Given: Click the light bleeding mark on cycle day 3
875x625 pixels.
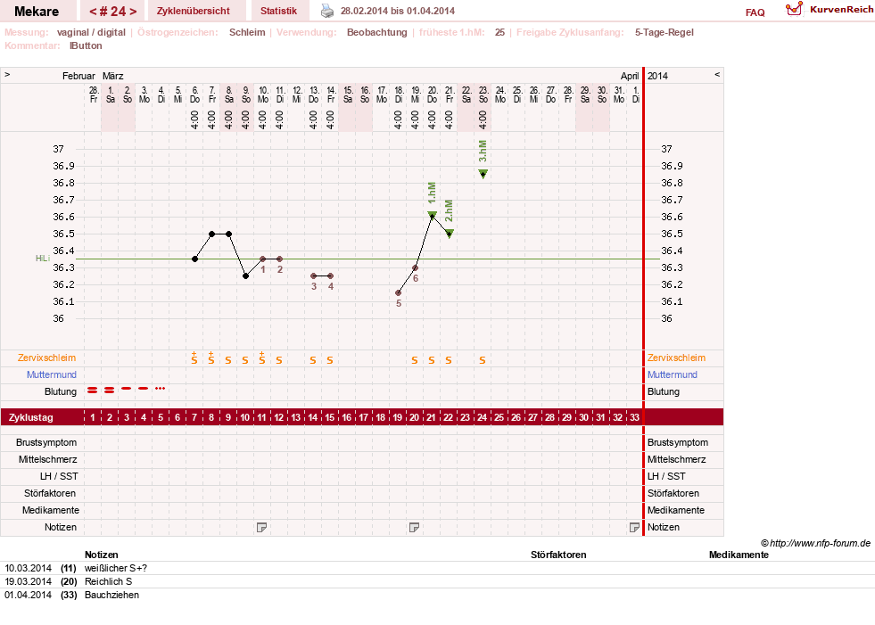Looking at the screenshot, I should pyautogui.click(x=127, y=388).
